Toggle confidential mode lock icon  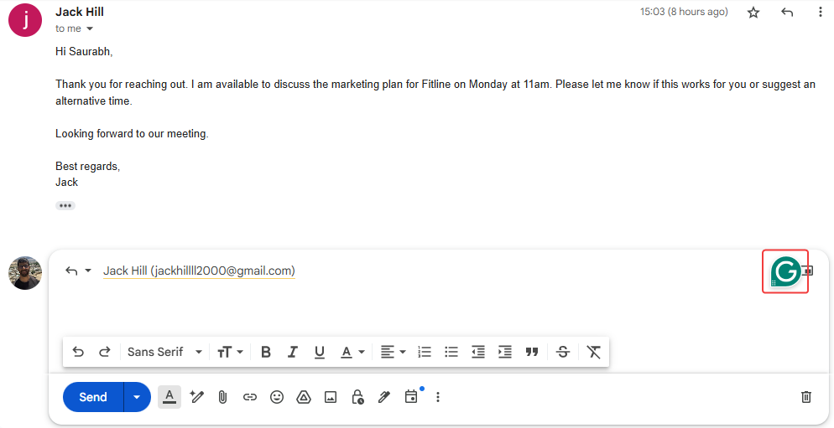point(357,397)
